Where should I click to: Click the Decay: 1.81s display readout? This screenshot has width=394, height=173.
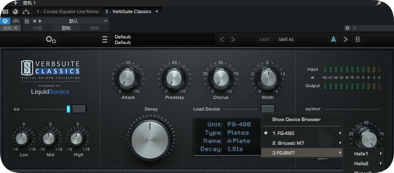tap(222, 149)
